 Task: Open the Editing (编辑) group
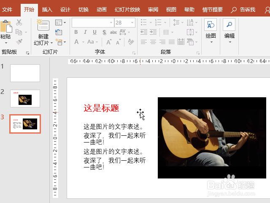pyautogui.click(x=229, y=31)
